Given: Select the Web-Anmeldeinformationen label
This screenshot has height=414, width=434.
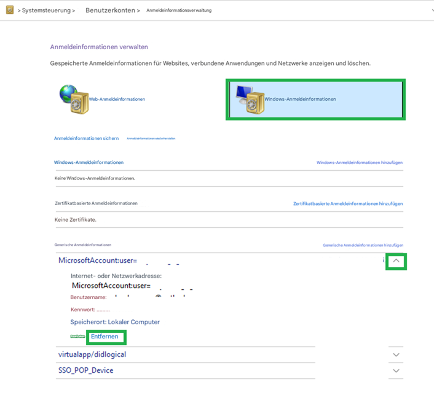Looking at the screenshot, I should (x=117, y=99).
